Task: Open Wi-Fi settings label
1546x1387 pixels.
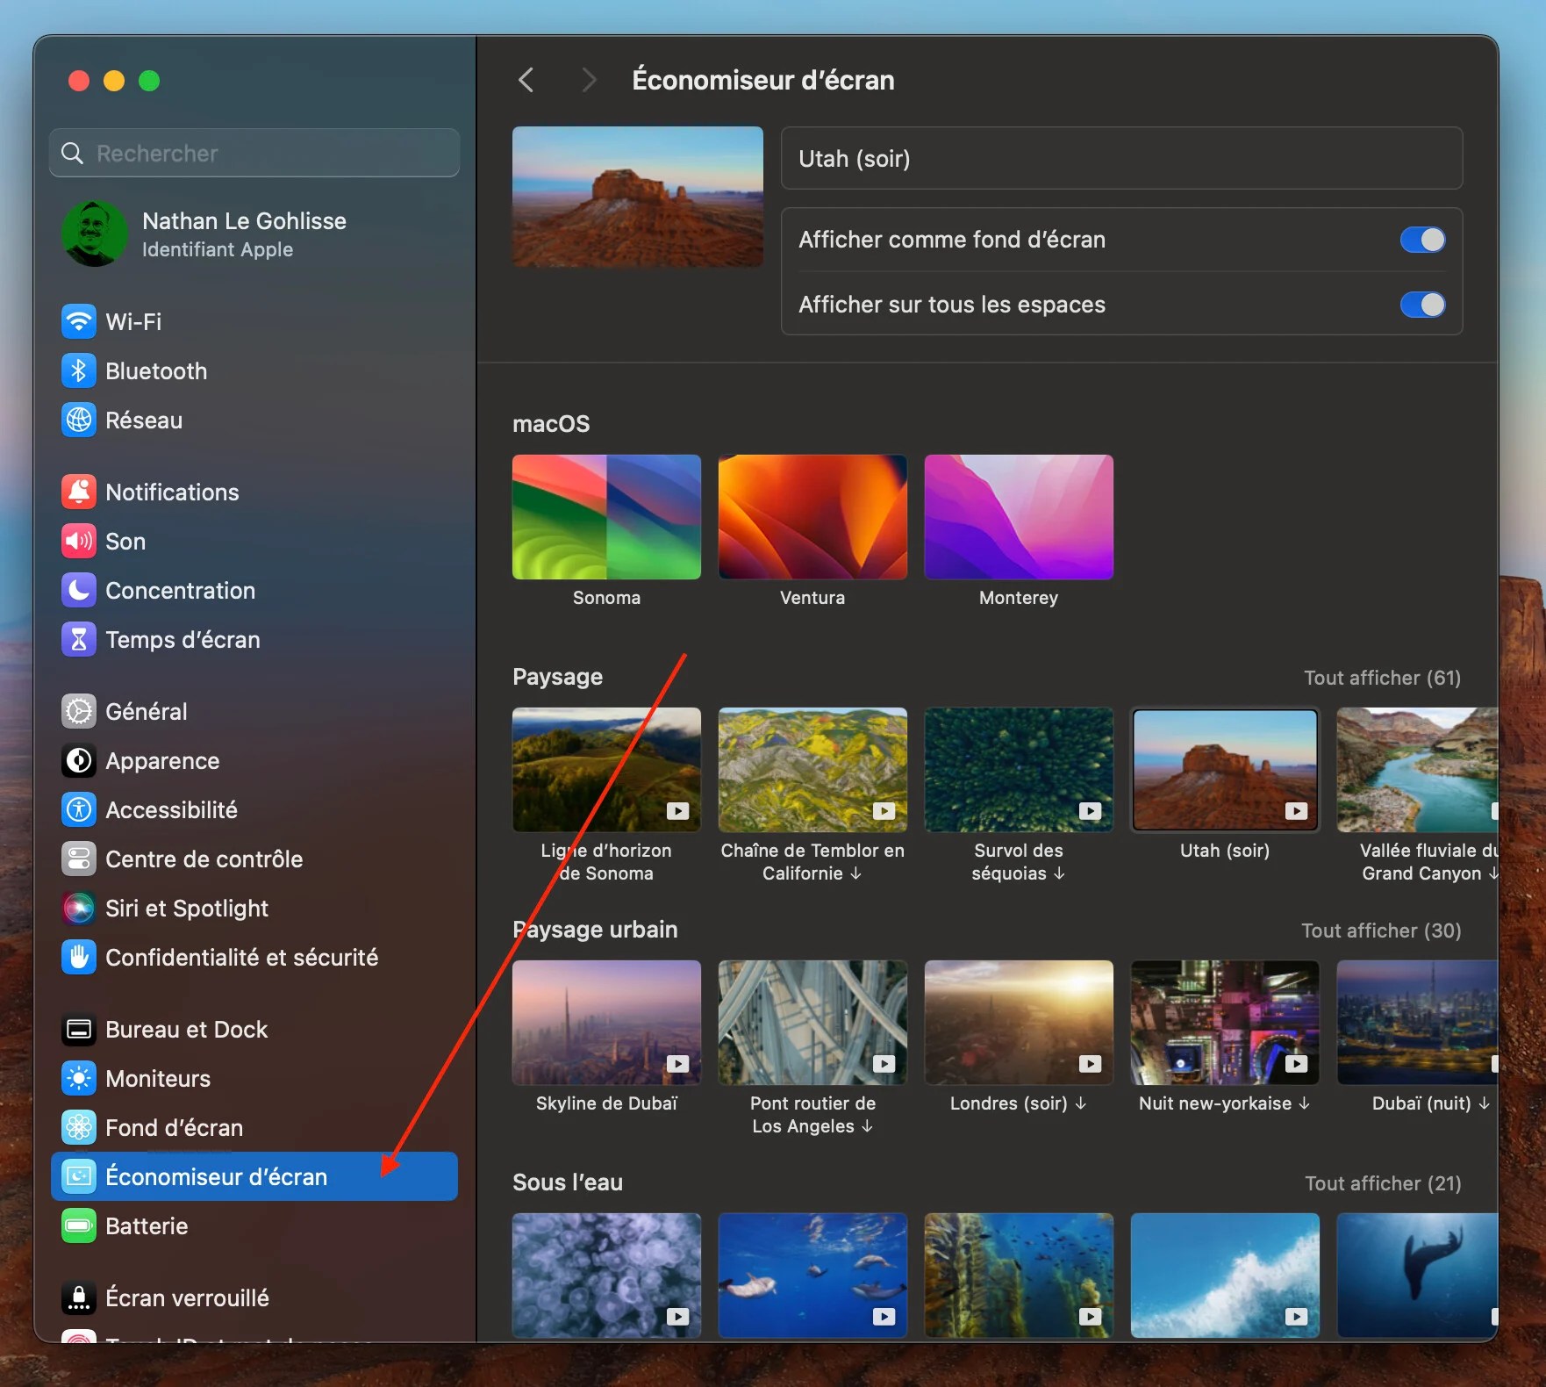Action: click(x=133, y=321)
